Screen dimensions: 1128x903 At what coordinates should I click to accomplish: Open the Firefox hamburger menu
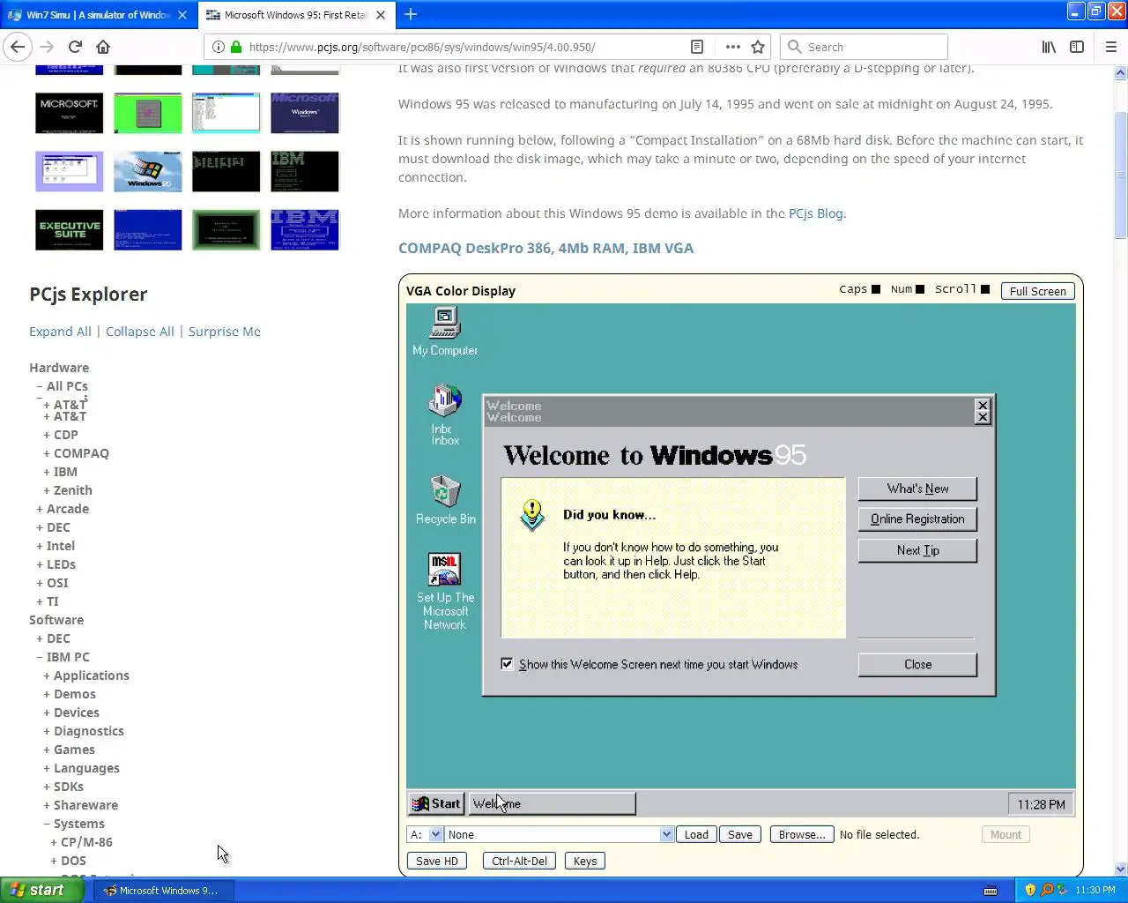pos(1111,47)
